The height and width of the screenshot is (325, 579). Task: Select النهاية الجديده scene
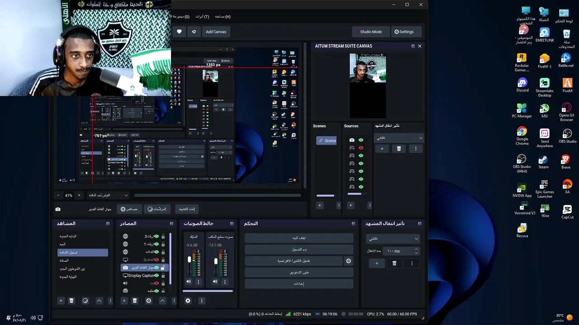tap(83, 277)
